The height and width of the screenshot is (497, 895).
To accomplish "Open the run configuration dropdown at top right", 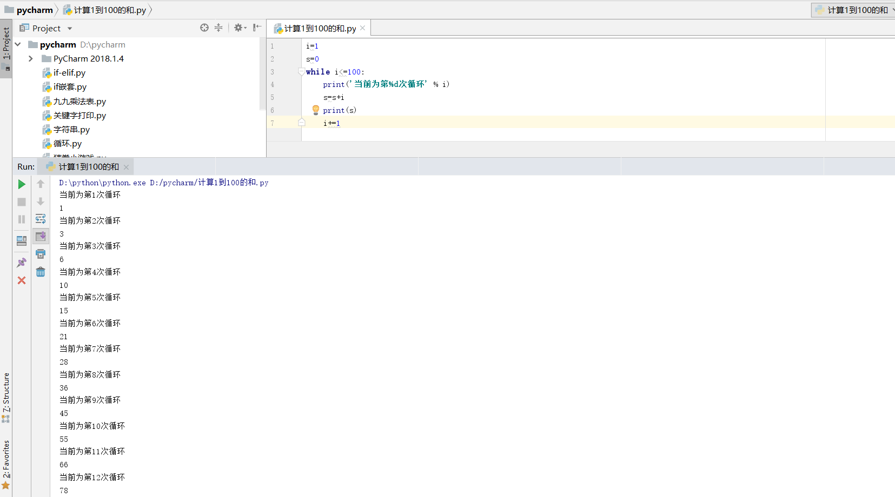I will coord(853,10).
